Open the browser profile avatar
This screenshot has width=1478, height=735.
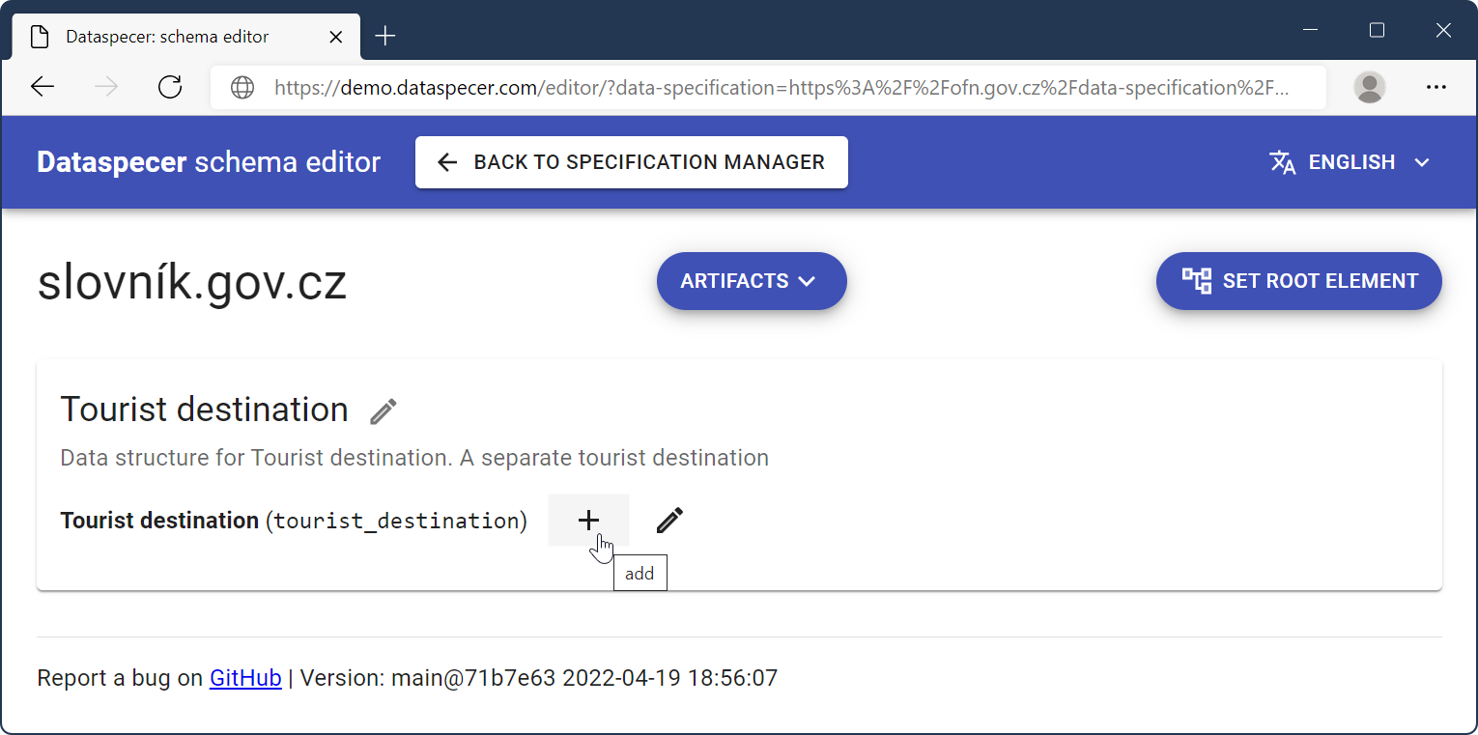(x=1369, y=87)
